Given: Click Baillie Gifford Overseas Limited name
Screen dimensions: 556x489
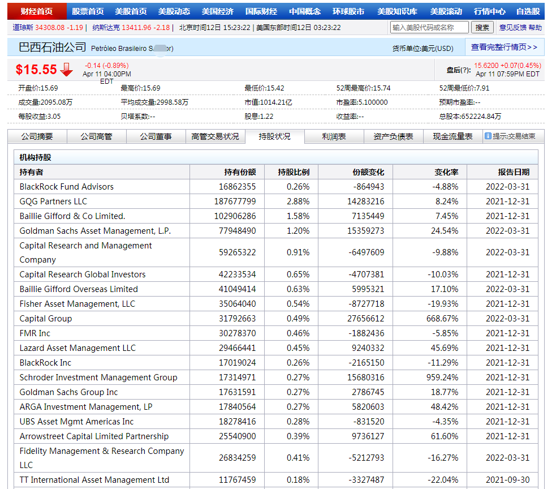Looking at the screenshot, I should tap(79, 289).
